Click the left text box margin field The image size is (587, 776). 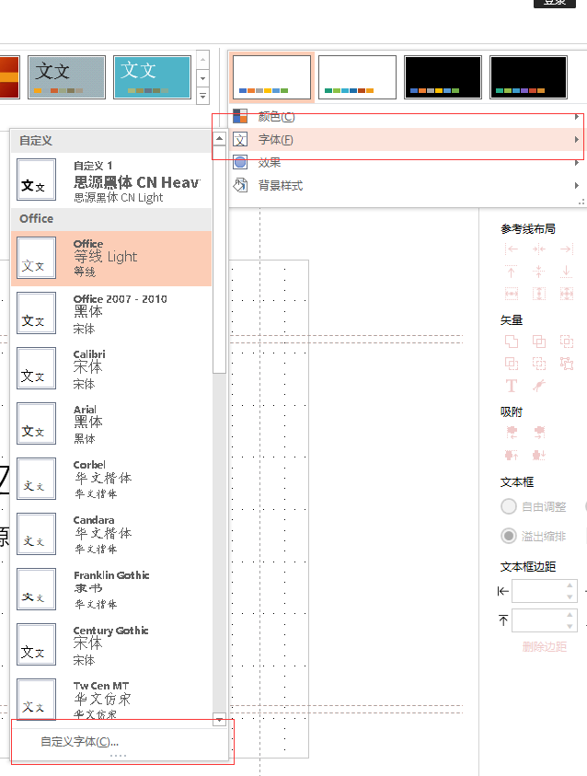[x=545, y=591]
